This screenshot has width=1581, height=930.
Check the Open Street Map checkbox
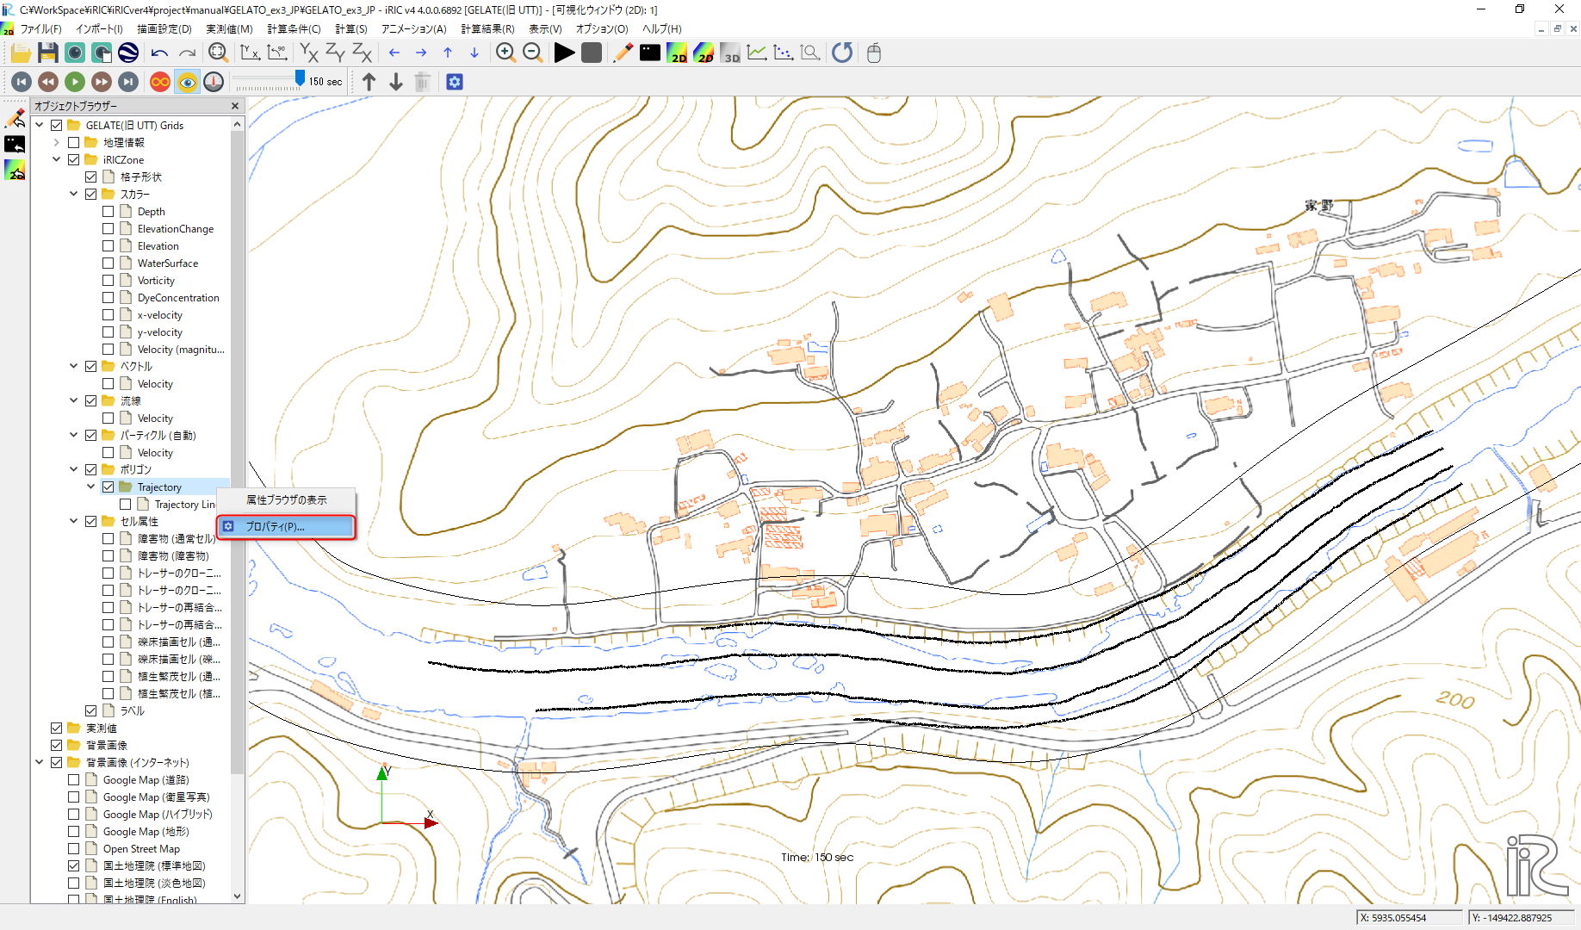click(73, 849)
